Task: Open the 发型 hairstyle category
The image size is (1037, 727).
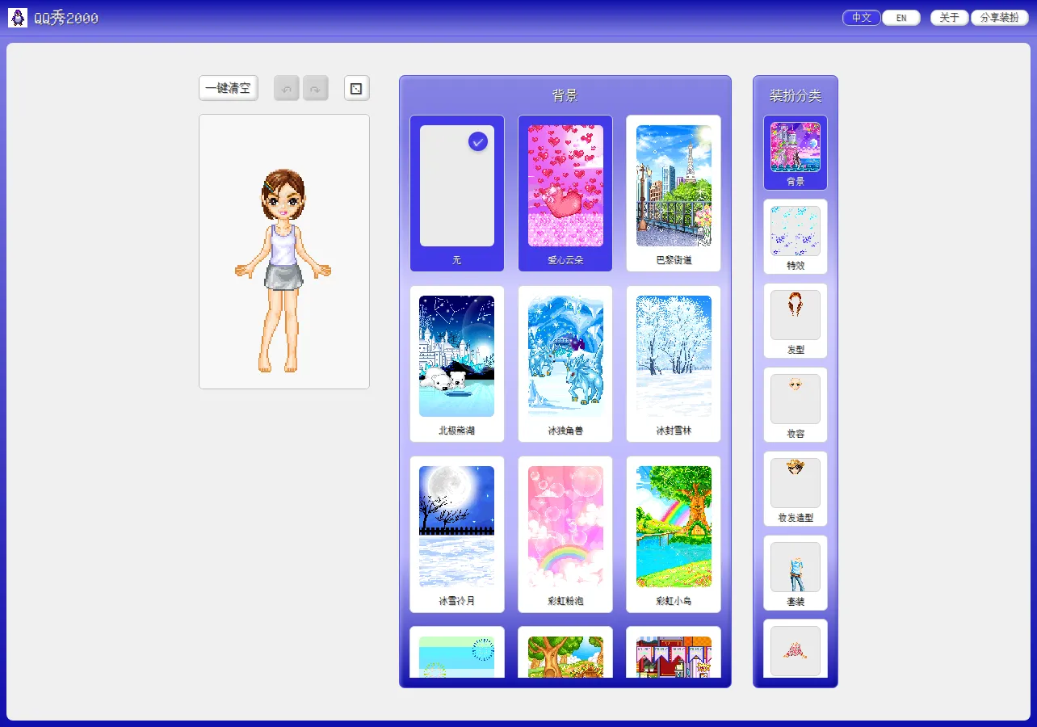Action: pyautogui.click(x=796, y=321)
